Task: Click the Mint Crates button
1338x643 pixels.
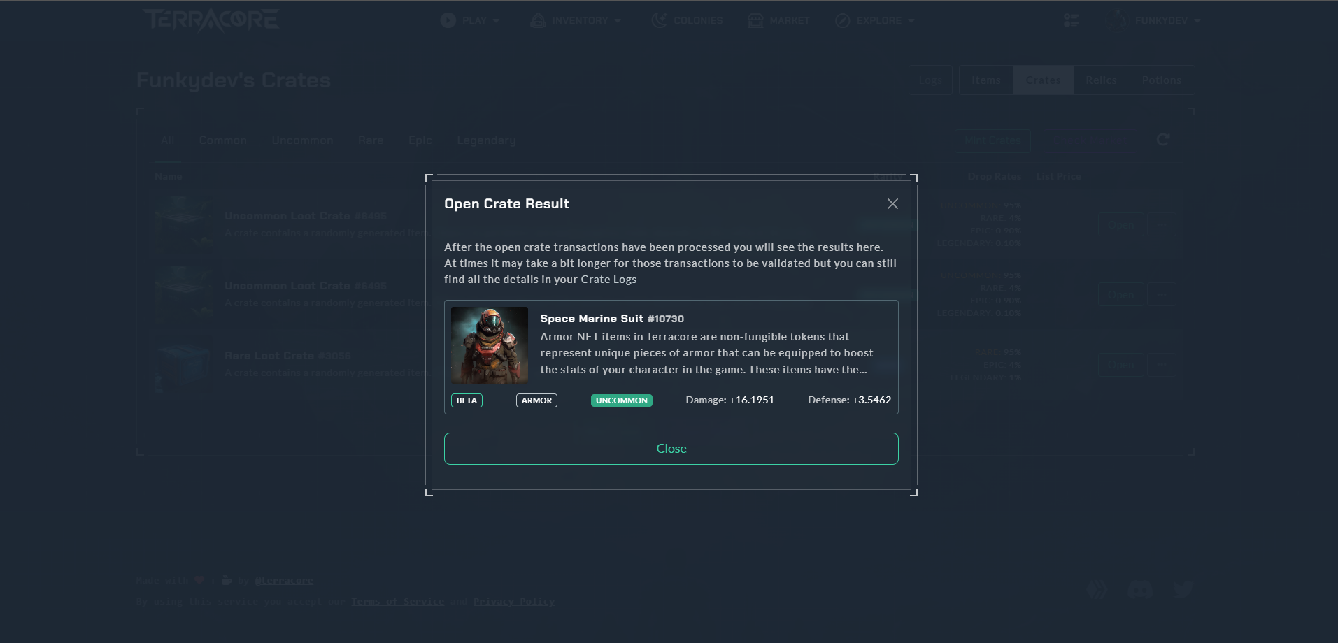Action: pos(992,140)
